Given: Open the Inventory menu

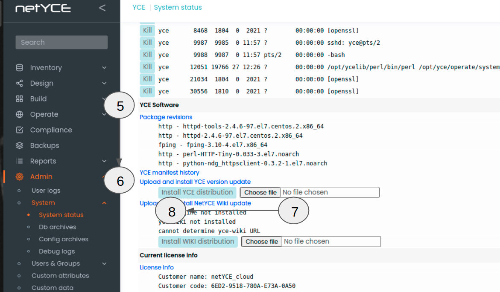Looking at the screenshot, I should point(46,67).
